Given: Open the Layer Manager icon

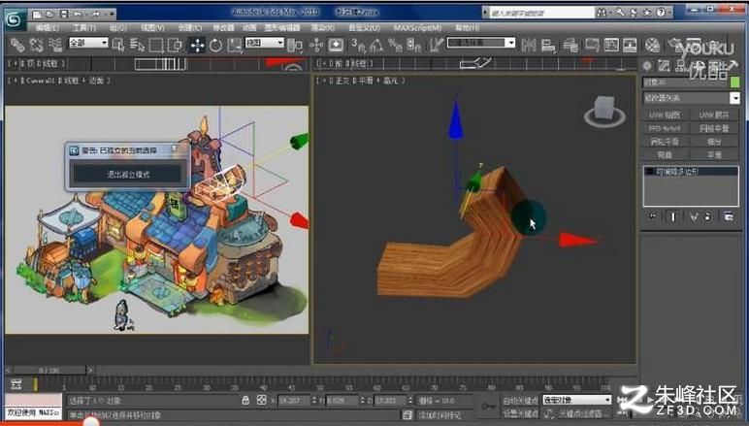Looking at the screenshot, I should pos(570,45).
